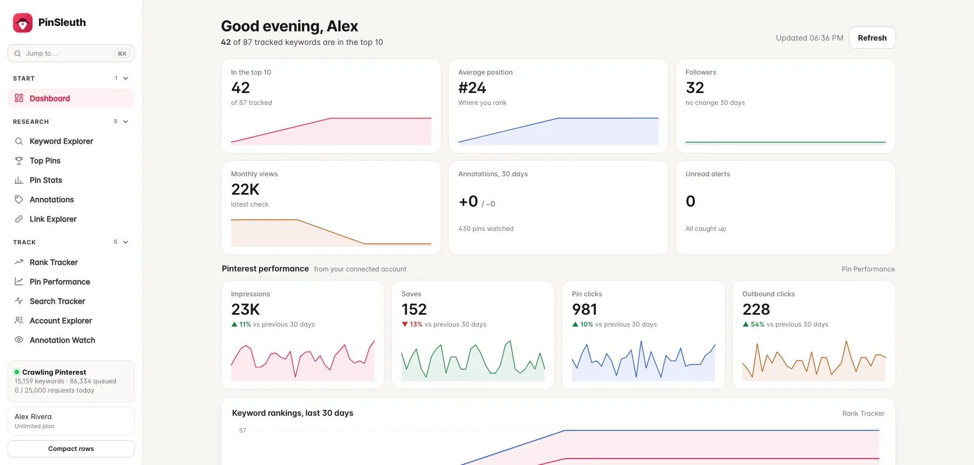
Task: Select the Saves sparkline chart
Action: point(473,360)
